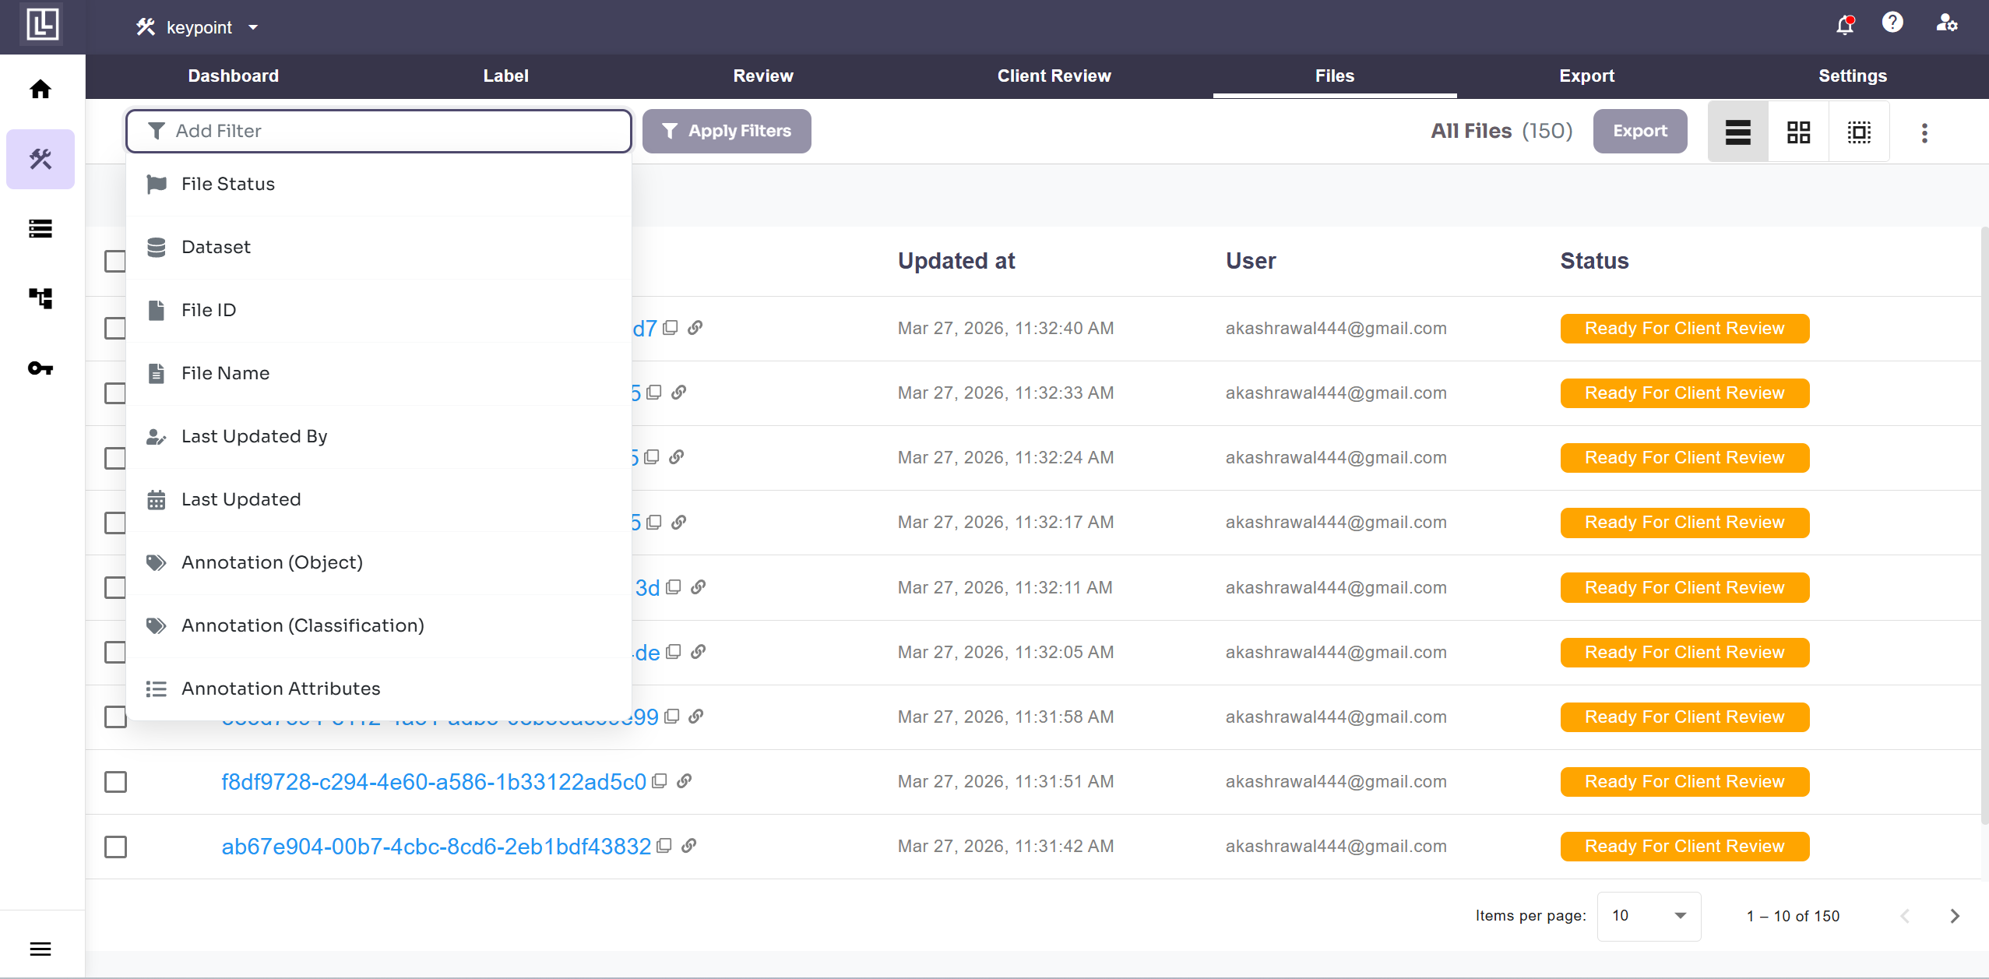Open the three-dot more options menu
This screenshot has width=1989, height=979.
click(x=1924, y=132)
